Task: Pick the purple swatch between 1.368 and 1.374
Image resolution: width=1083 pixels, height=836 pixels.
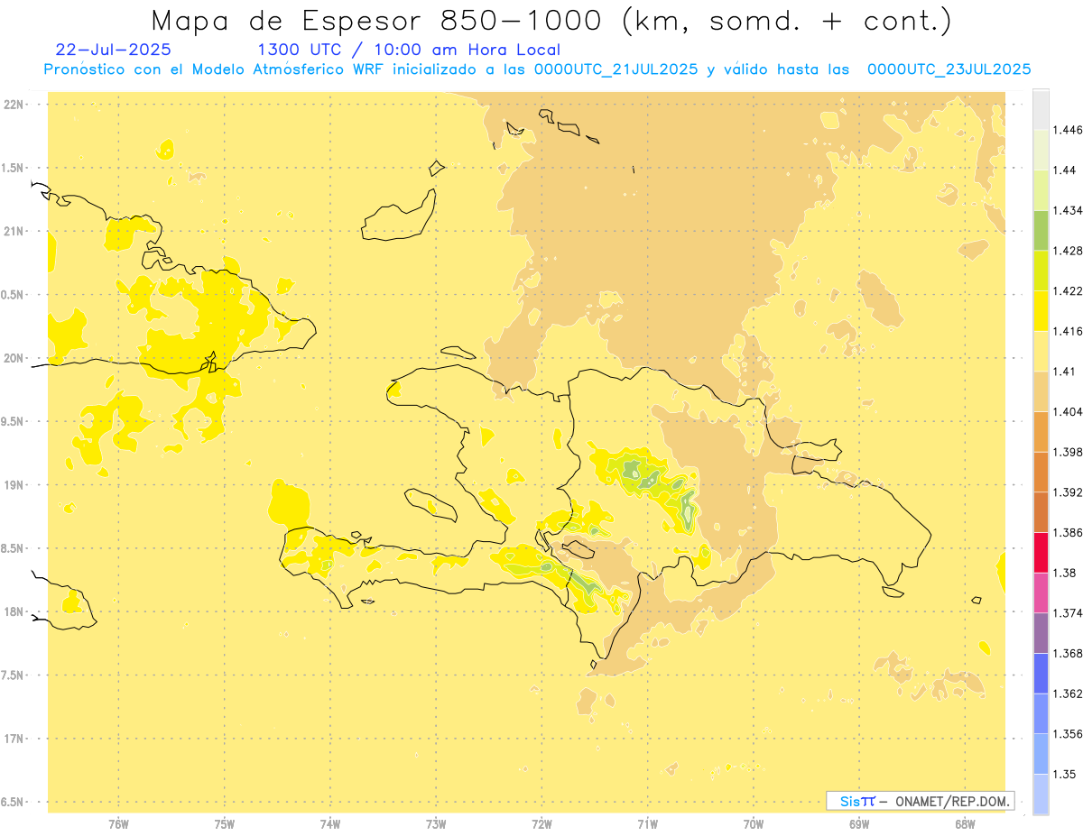Action: 1041,633
